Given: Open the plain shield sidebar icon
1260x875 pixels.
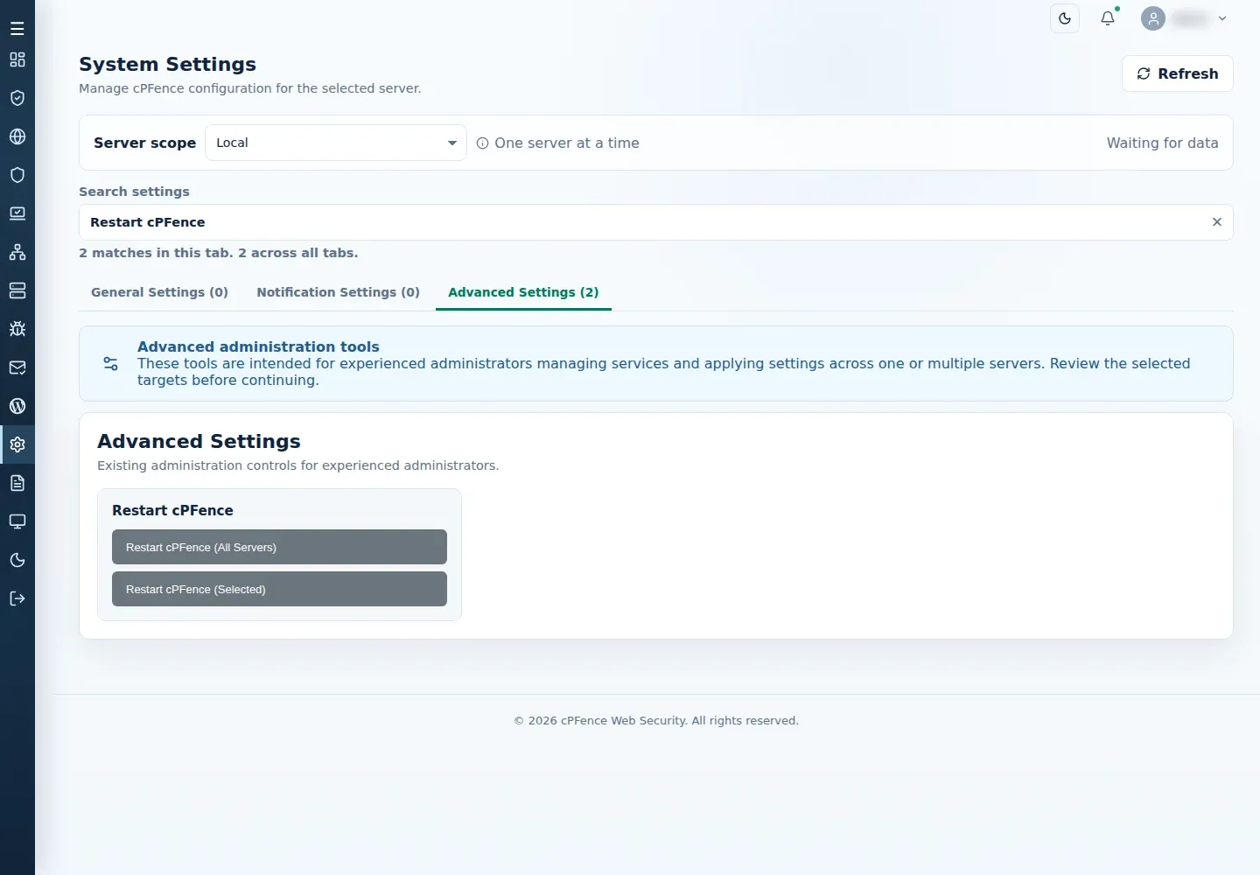Looking at the screenshot, I should click(17, 175).
